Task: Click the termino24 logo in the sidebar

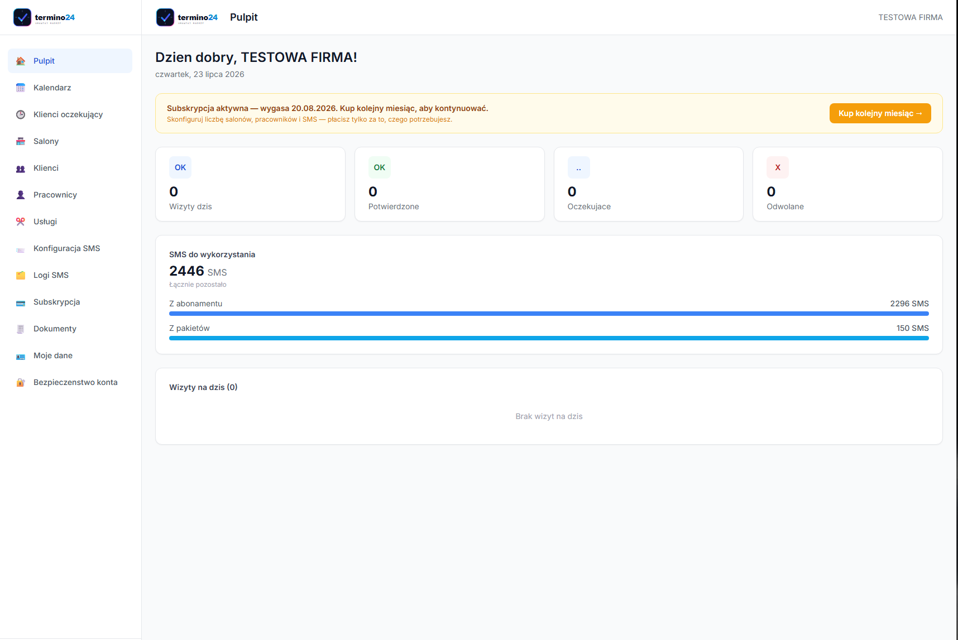Action: pyautogui.click(x=44, y=17)
